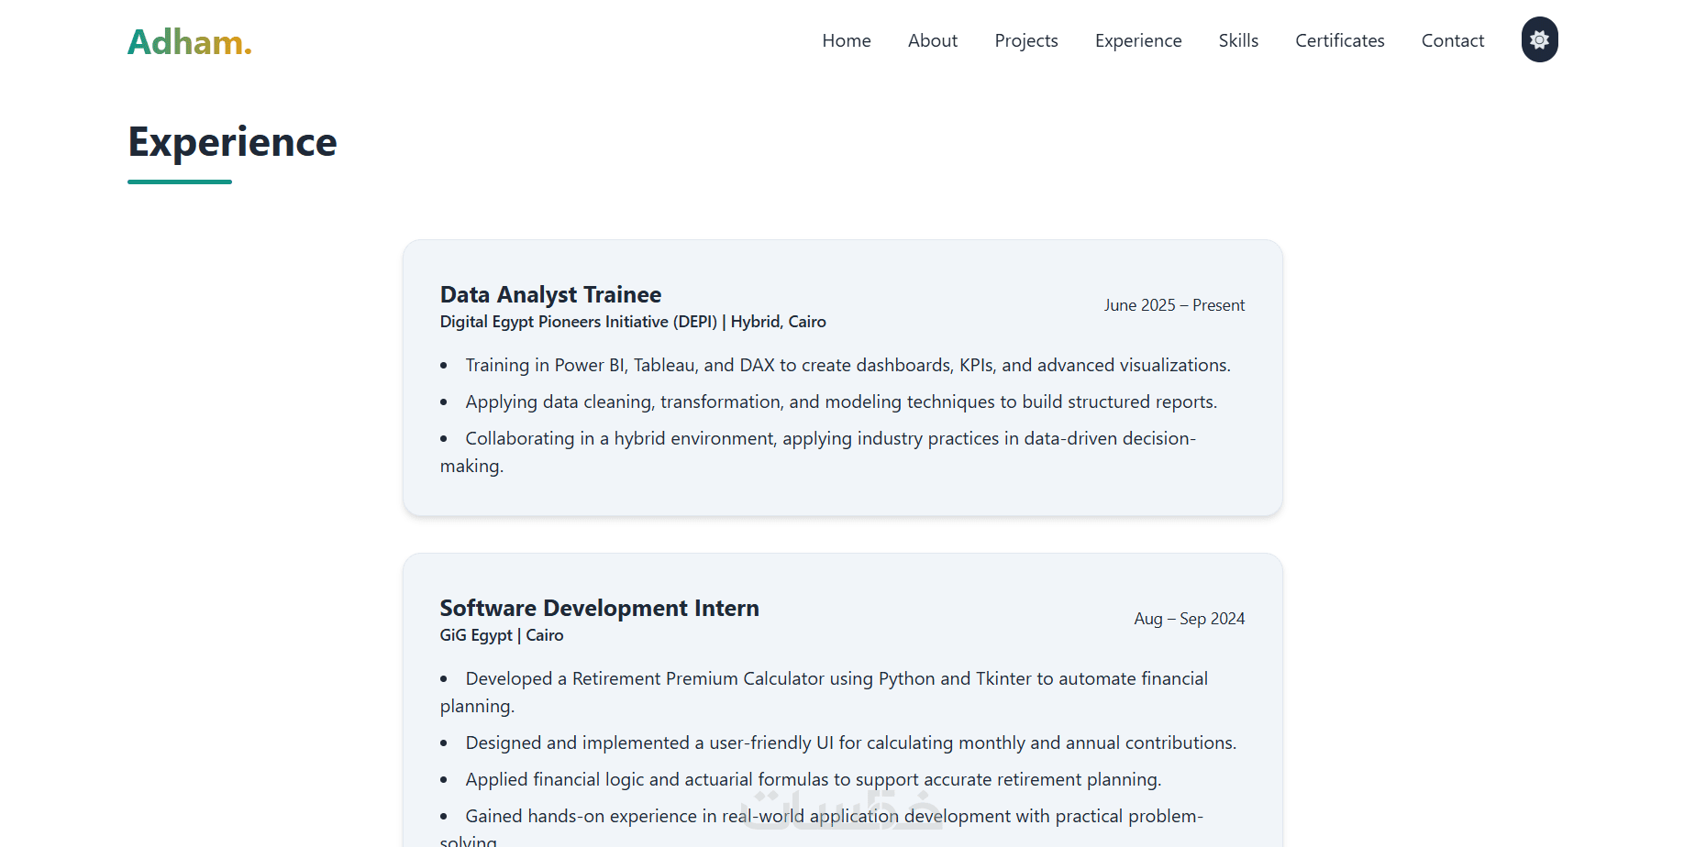Click the data cleaning bullet point
The image size is (1684, 847).
pos(840,401)
